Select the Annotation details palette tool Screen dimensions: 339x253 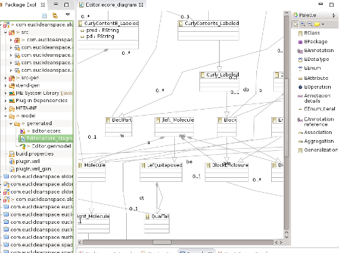click(314, 98)
